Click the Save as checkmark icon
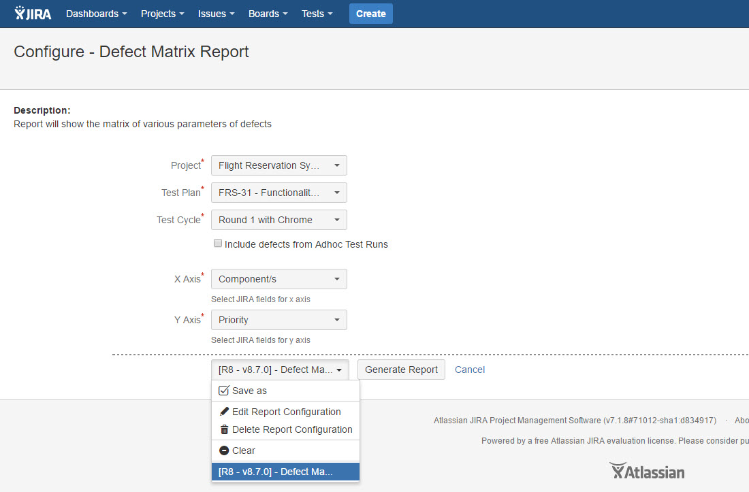The width and height of the screenshot is (749, 492). click(x=223, y=391)
